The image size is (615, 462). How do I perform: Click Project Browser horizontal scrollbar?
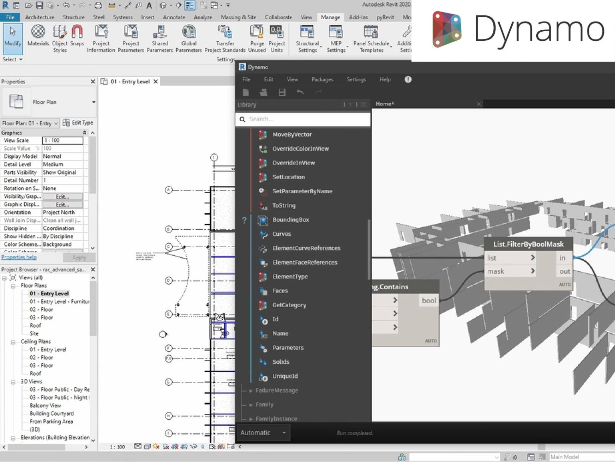coord(37,447)
